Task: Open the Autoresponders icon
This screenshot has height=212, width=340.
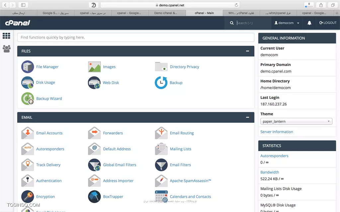Action: click(28, 149)
